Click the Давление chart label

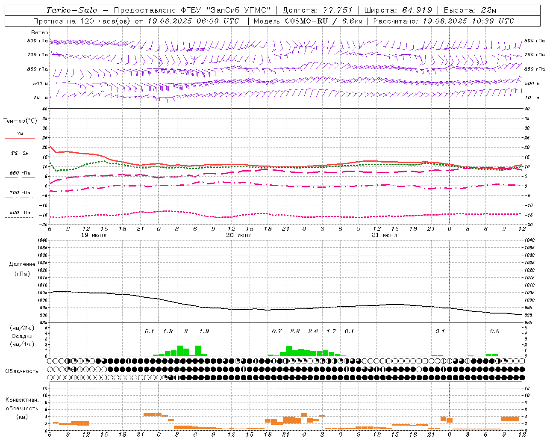tap(22, 264)
